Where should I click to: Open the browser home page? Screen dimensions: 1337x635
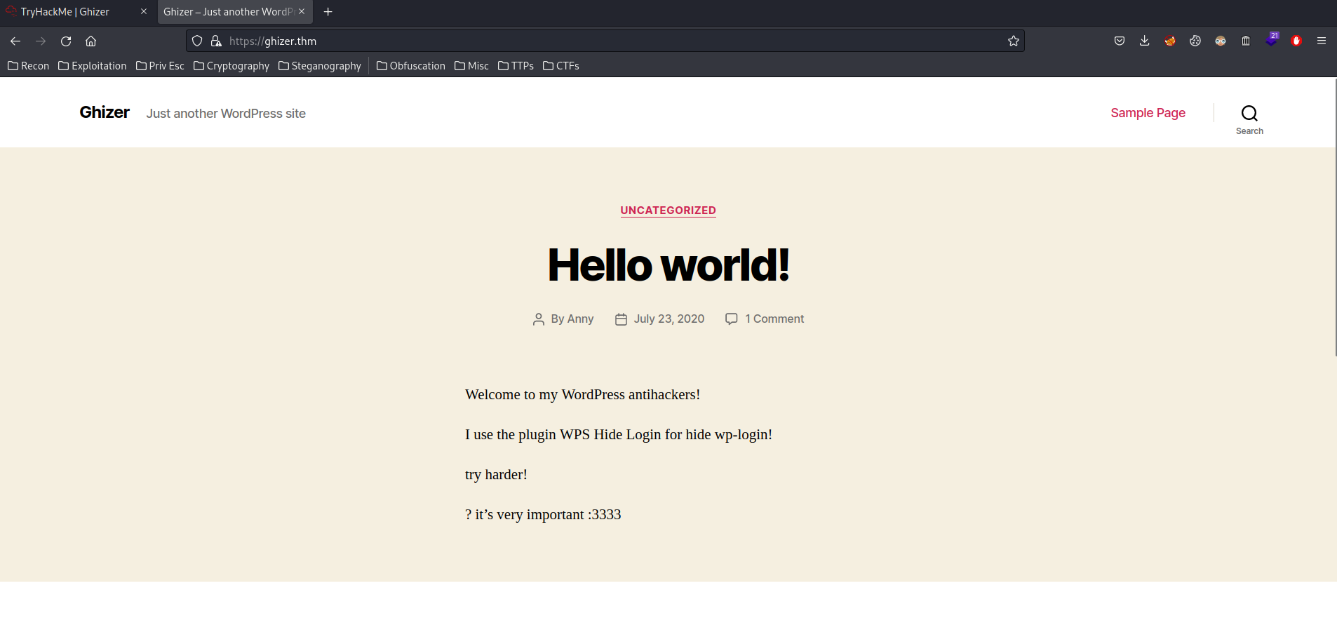pyautogui.click(x=91, y=41)
